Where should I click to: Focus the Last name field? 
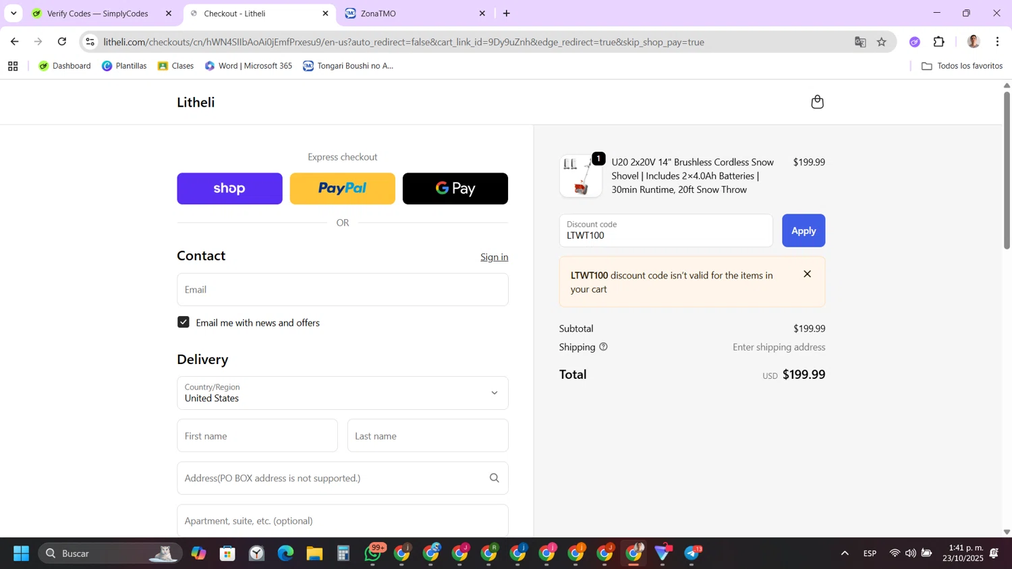coord(428,436)
